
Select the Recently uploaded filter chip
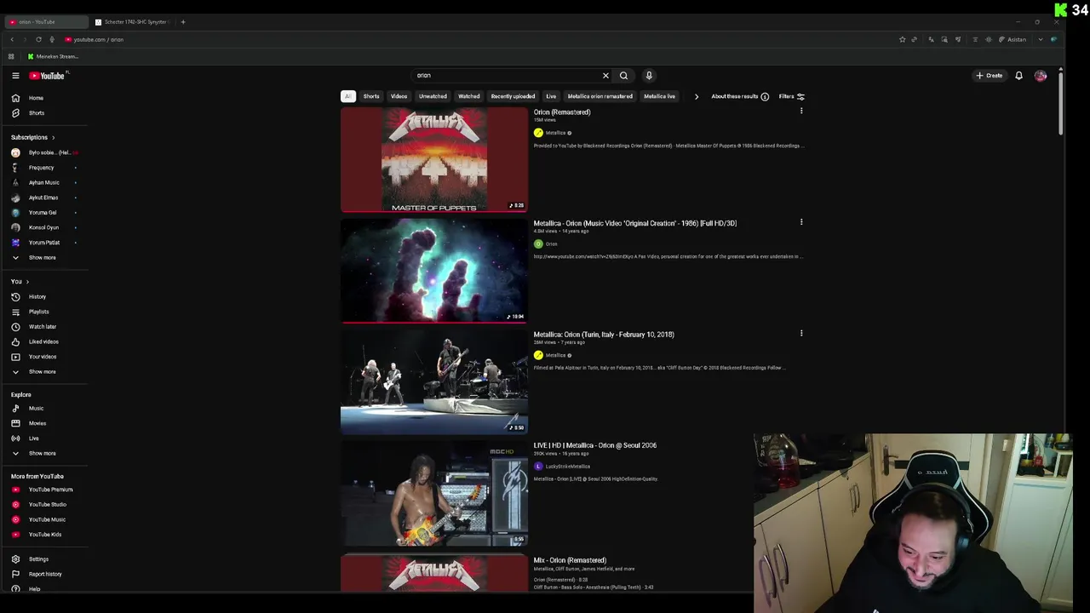click(x=513, y=97)
